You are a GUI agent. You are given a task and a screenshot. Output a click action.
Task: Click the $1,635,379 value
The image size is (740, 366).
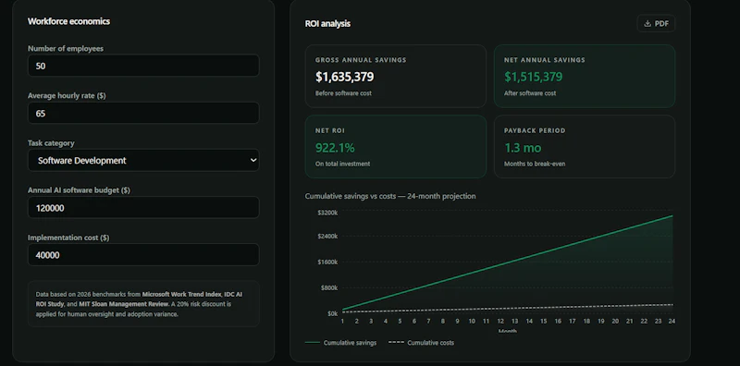click(344, 77)
